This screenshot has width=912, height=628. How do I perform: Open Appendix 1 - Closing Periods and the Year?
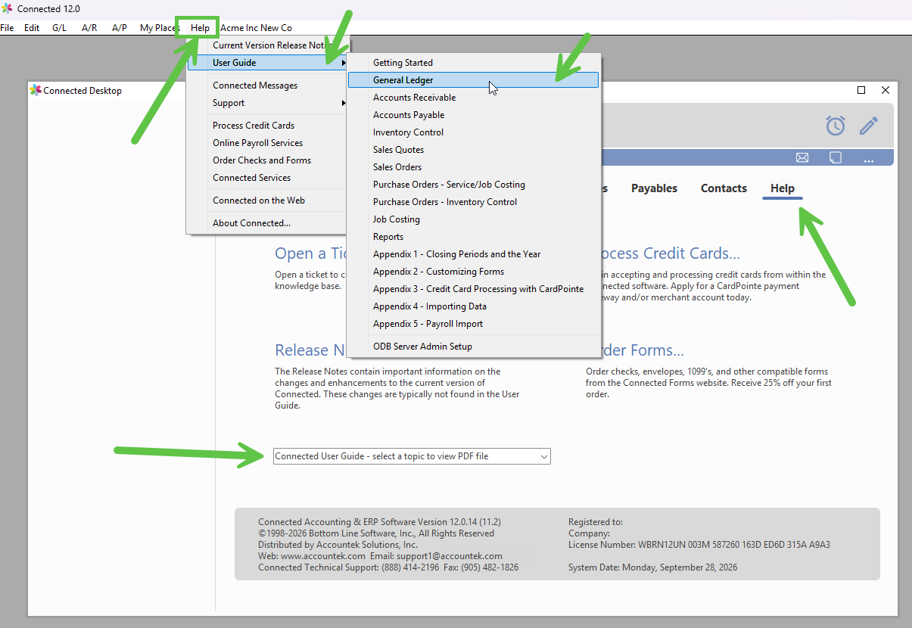tap(474, 254)
